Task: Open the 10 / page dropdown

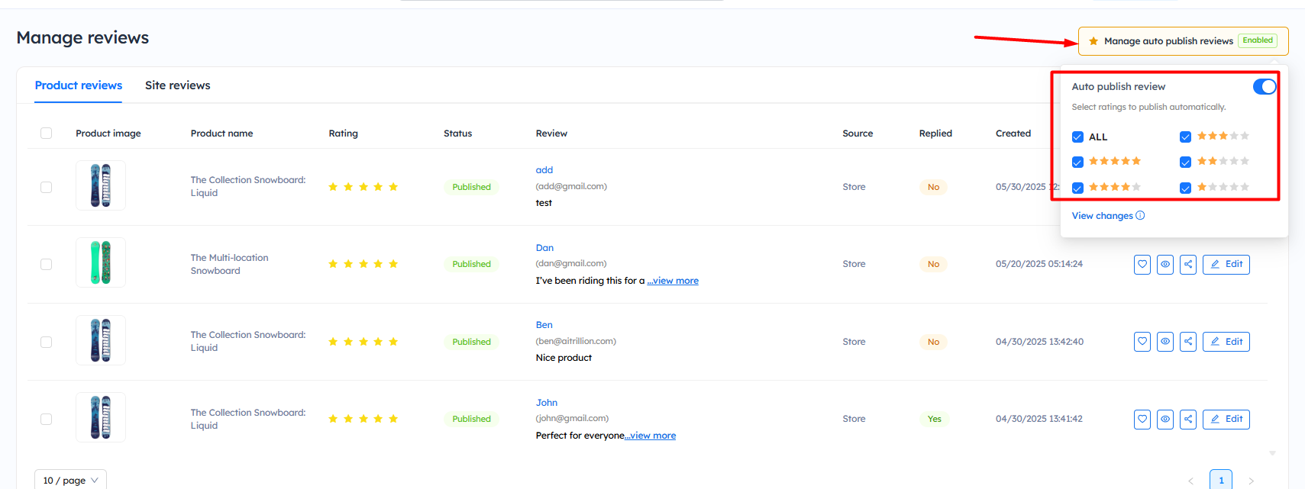Action: click(x=70, y=480)
